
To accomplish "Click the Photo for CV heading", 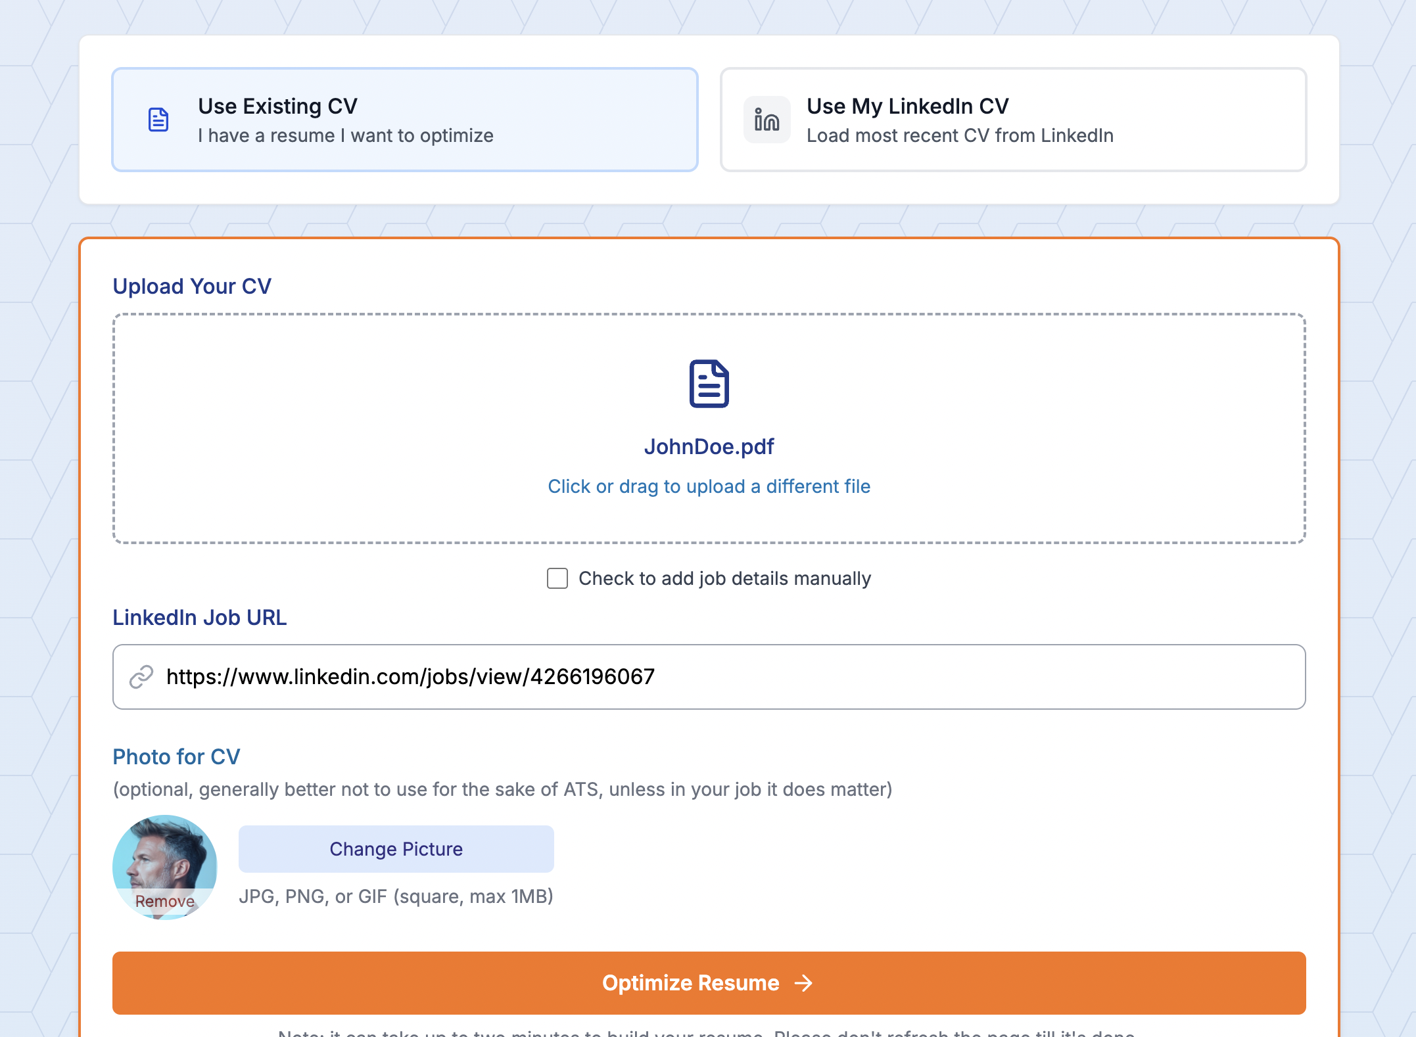I will tap(176, 757).
